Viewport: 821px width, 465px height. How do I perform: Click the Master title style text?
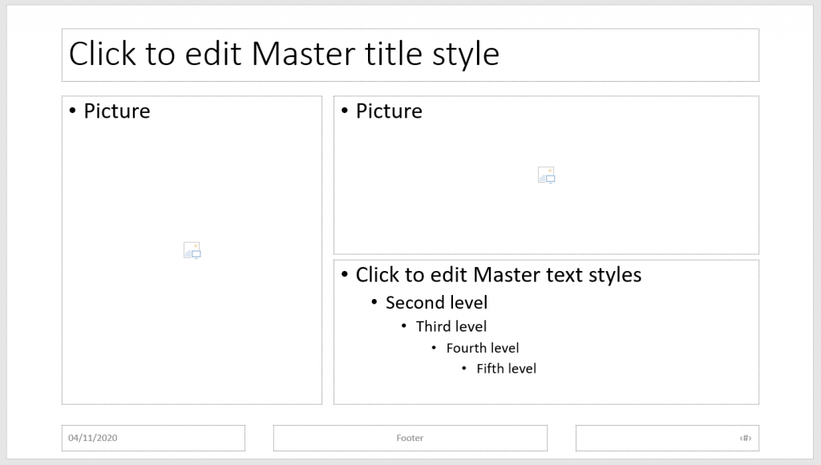pos(284,54)
